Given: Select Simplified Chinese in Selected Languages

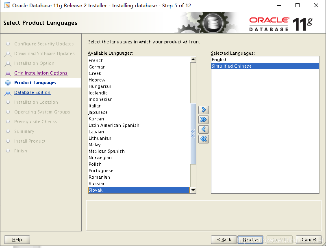Looking at the screenshot, I should [265, 66].
